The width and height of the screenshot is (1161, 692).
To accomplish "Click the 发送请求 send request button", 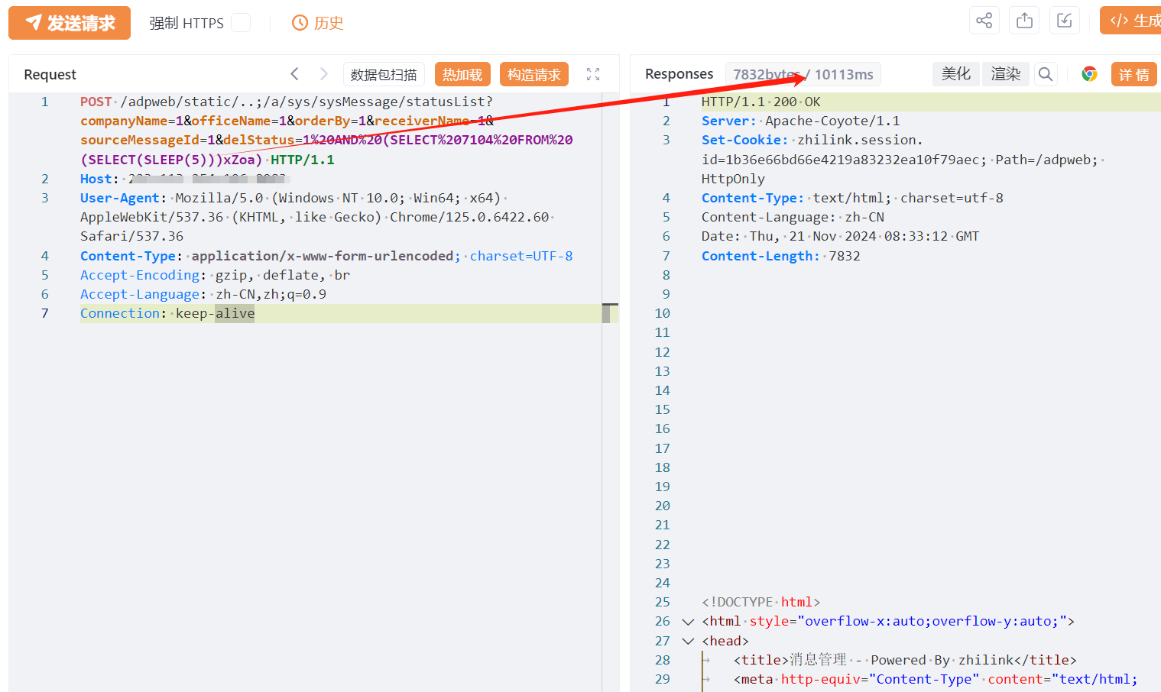I will 70,23.
